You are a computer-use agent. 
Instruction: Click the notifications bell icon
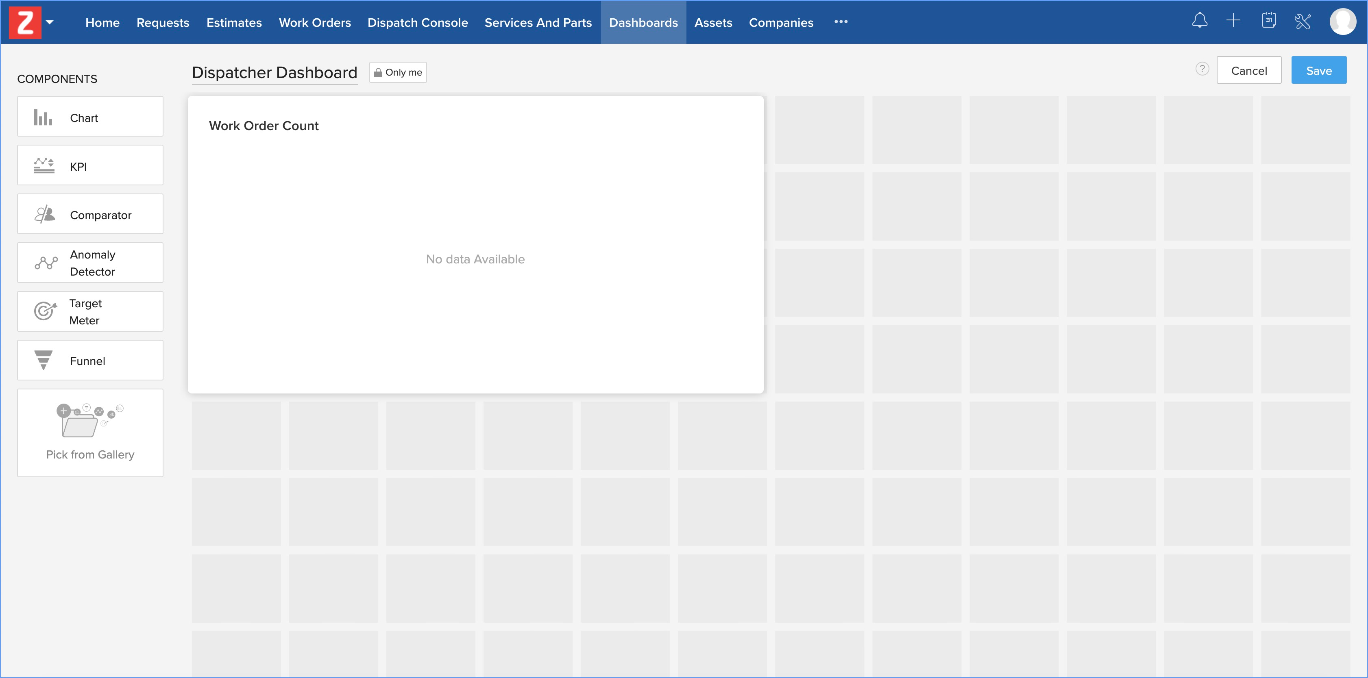(x=1199, y=21)
